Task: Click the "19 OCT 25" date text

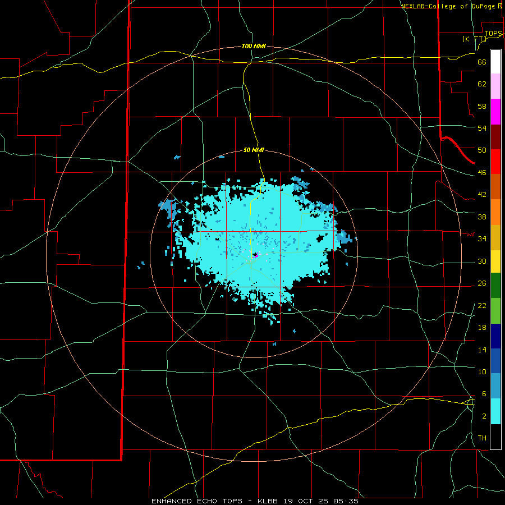Action: 306,501
